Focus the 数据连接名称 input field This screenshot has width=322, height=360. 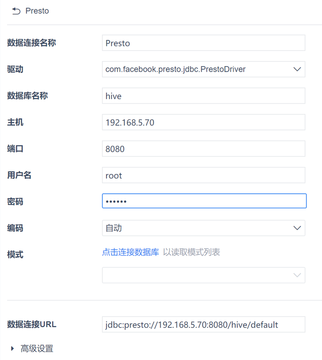(203, 43)
